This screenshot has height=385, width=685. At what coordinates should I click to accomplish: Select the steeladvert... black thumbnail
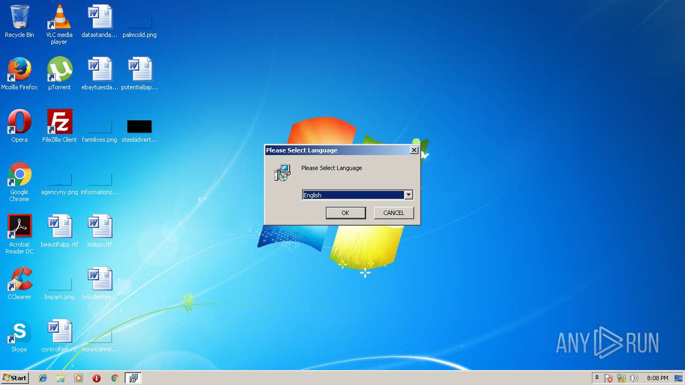(x=140, y=130)
